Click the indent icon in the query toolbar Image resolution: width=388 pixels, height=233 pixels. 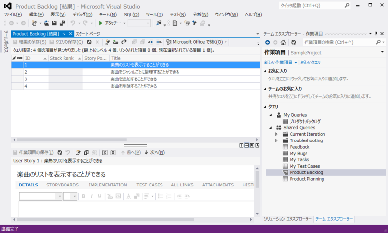(x=159, y=42)
